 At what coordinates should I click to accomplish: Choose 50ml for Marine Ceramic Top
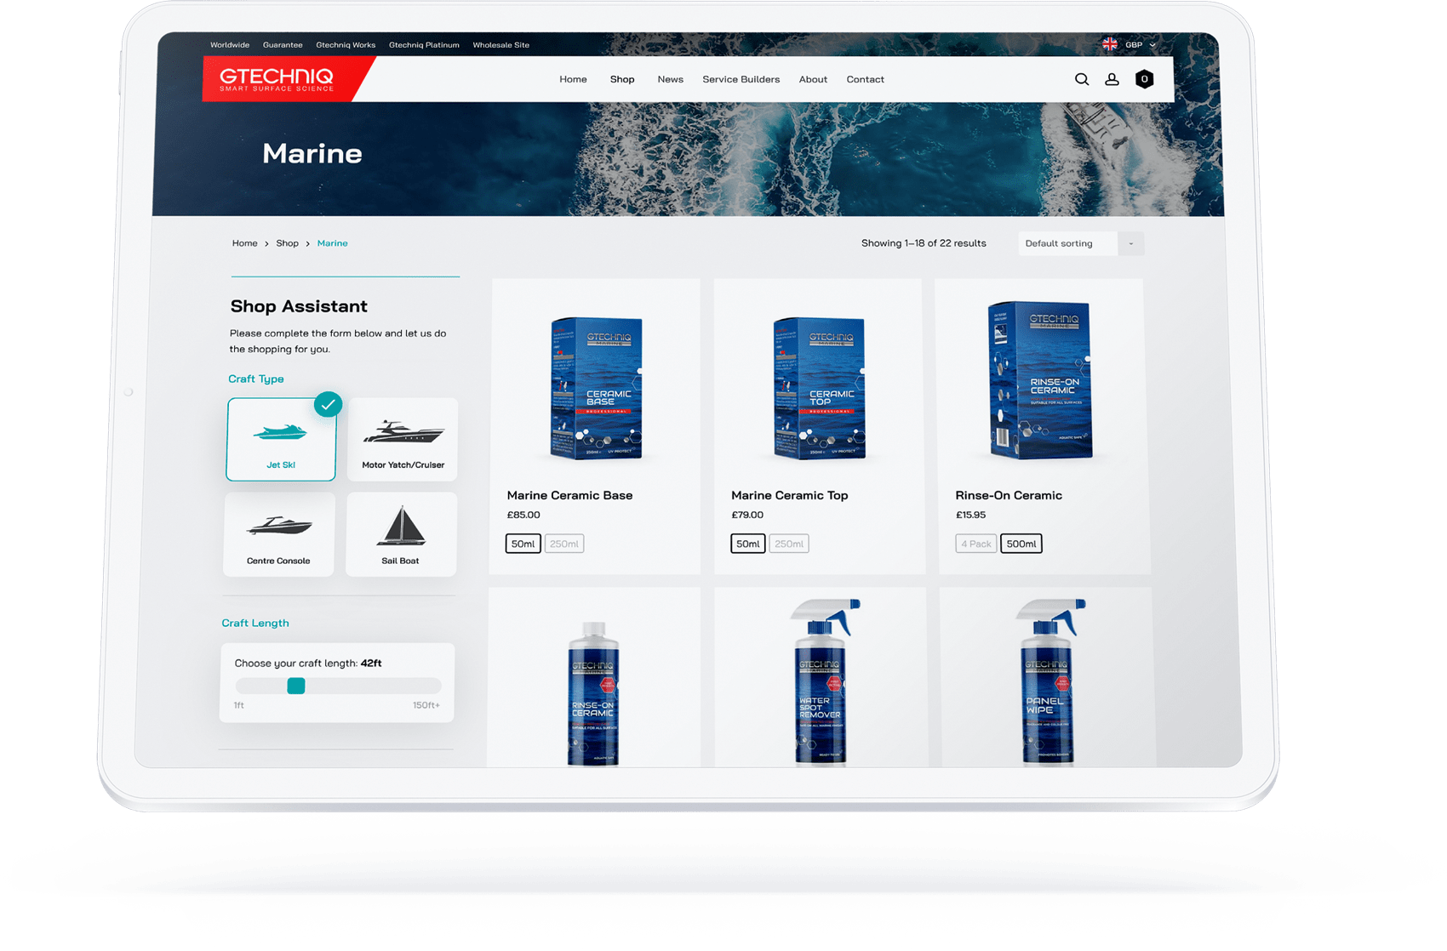click(x=747, y=544)
